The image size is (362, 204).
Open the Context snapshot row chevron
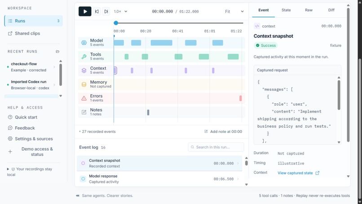tap(238, 164)
